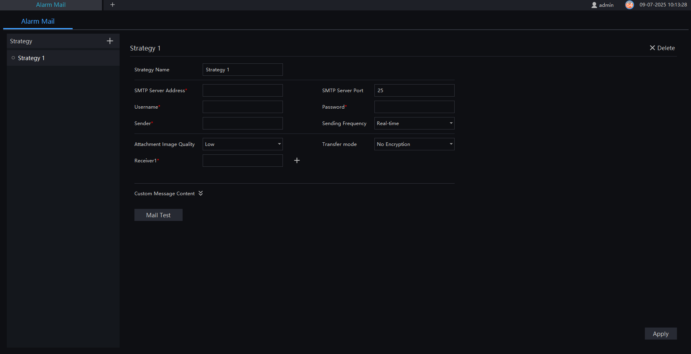
Task: Apply the mail settings
Action: tap(661, 334)
